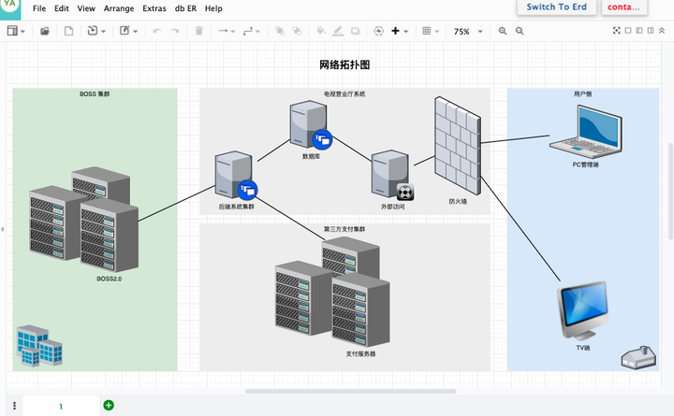Open the 75% zoom level dropdown

(x=468, y=32)
